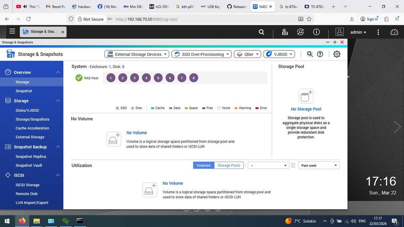Select disk 3 in NAS Host
This screenshot has width=404, height=227.
click(135, 78)
